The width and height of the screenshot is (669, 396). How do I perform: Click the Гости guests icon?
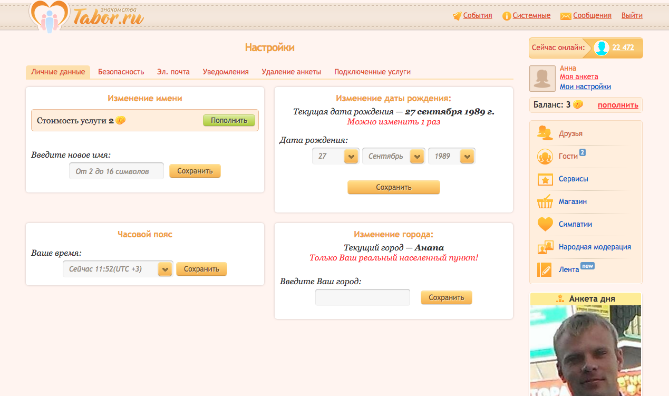(x=545, y=157)
